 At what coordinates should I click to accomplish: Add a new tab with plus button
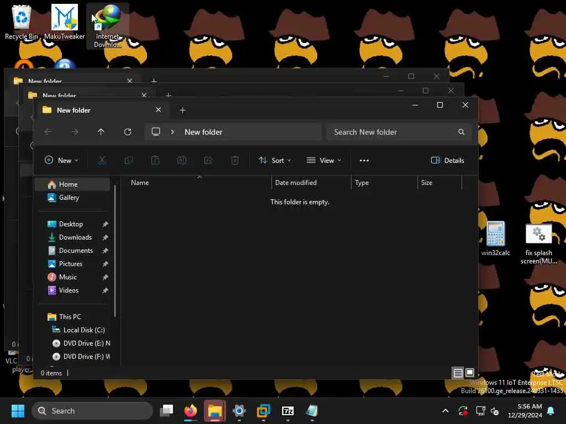[x=182, y=110]
